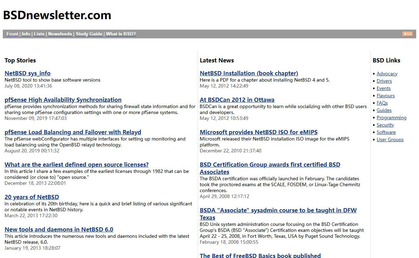Open the Guides link
The image size is (419, 258).
384,110
